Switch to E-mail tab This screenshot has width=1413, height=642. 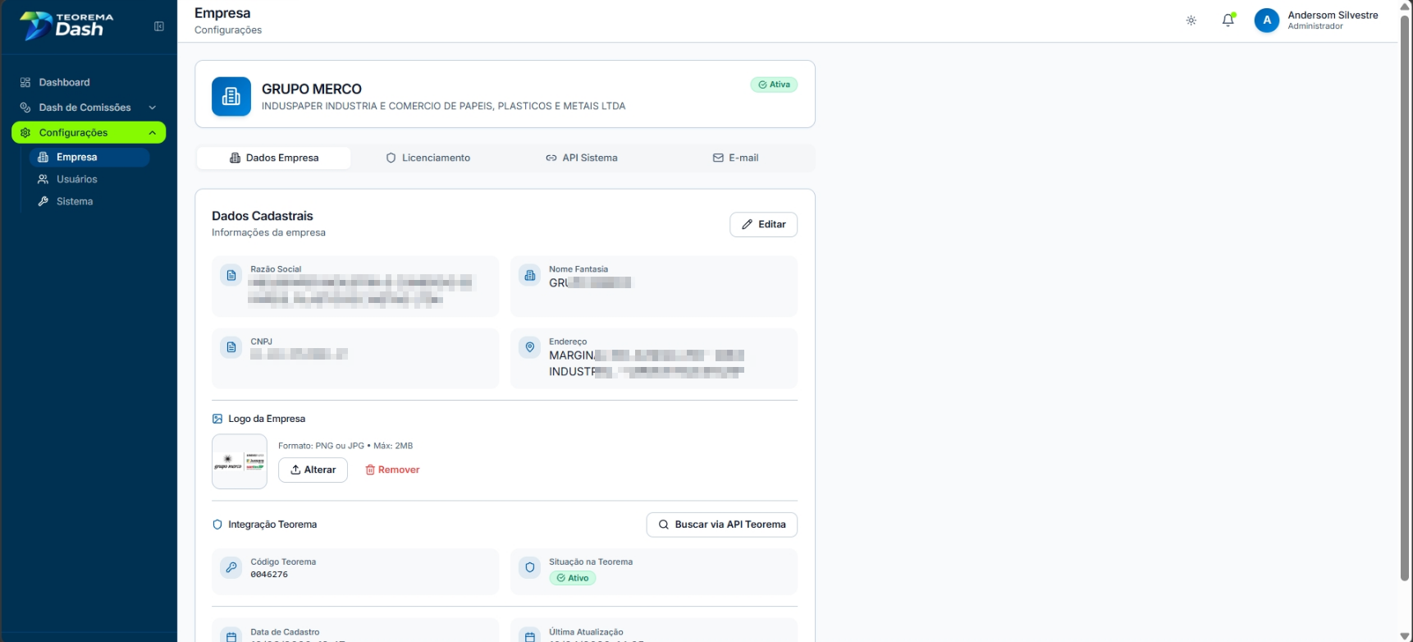coord(735,158)
